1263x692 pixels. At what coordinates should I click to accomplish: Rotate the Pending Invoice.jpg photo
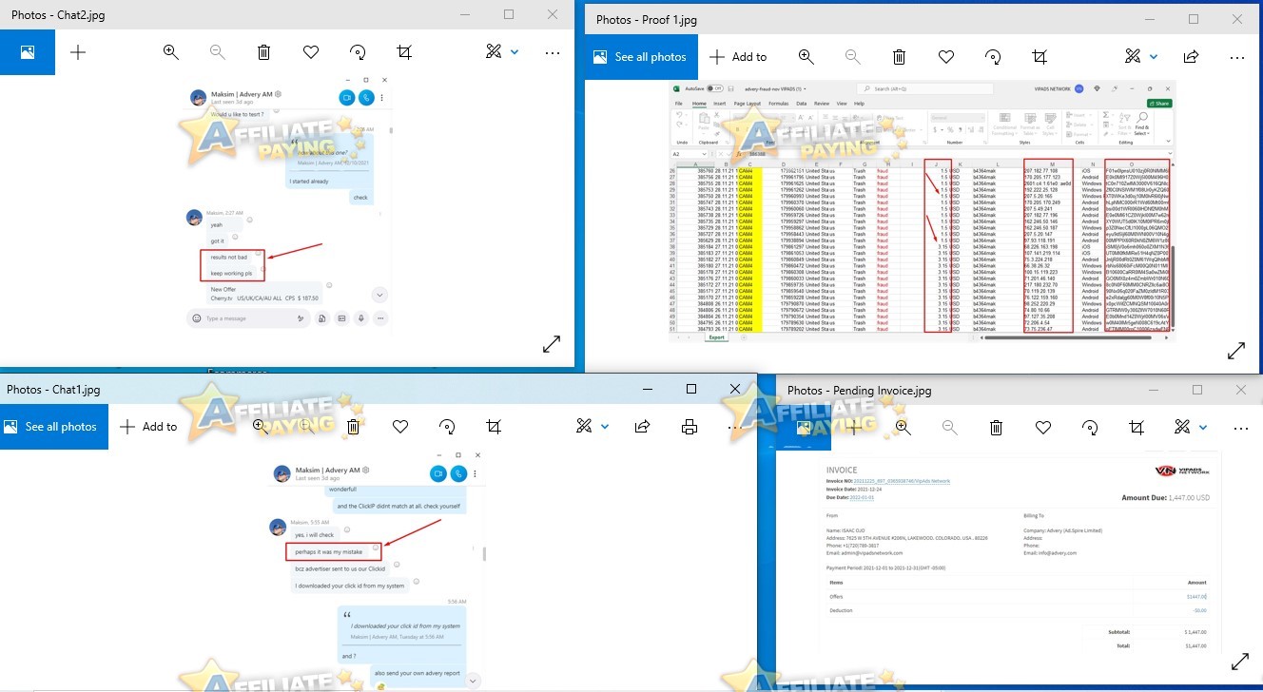coord(1090,428)
